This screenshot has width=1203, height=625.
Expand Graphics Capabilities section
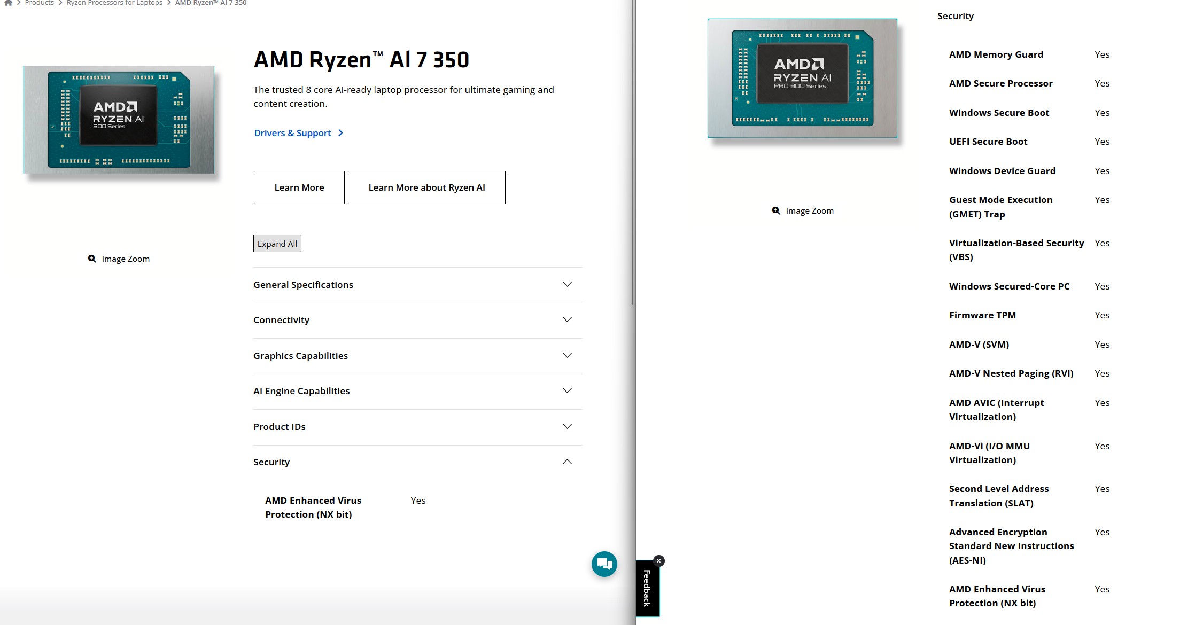[418, 356]
